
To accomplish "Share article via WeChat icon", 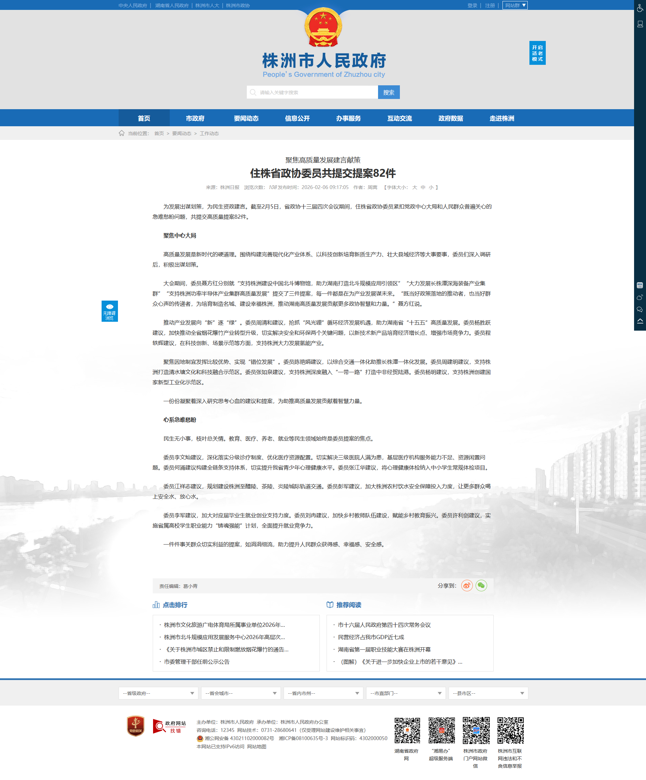I will click(481, 586).
